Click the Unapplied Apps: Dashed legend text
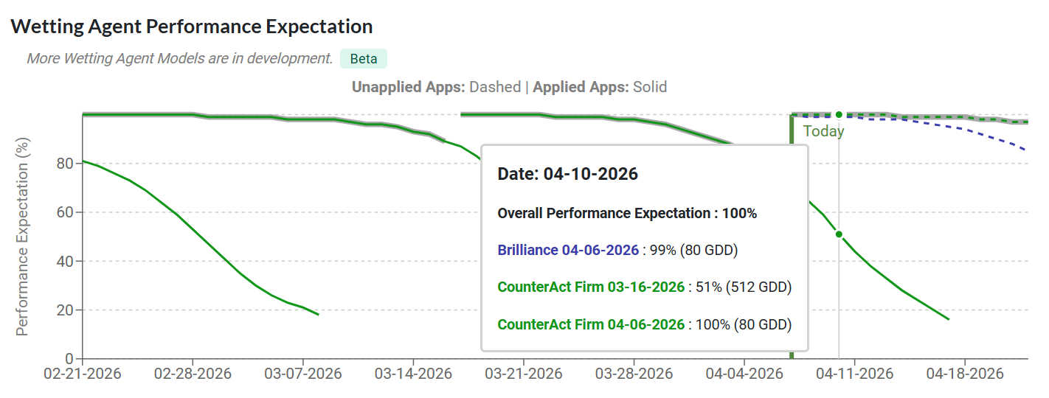The image size is (1049, 398). 436,87
